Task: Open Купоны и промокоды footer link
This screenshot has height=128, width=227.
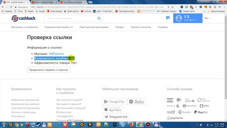Action: click(x=23, y=112)
